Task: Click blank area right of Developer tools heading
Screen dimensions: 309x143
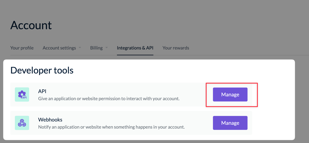Action: (182, 70)
